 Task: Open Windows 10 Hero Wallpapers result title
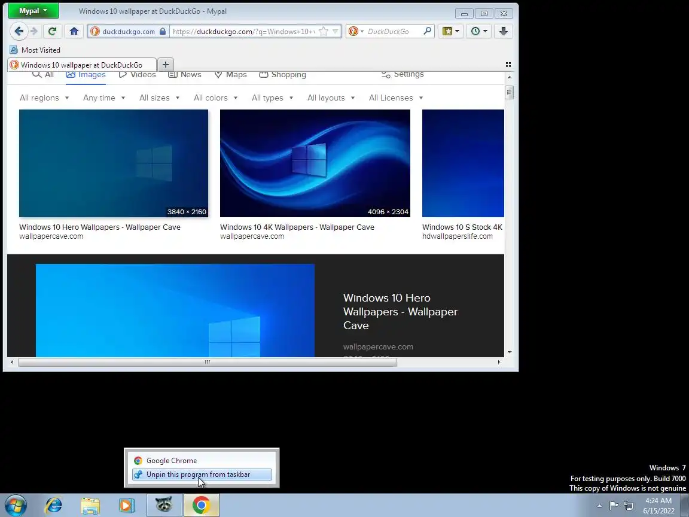click(100, 227)
